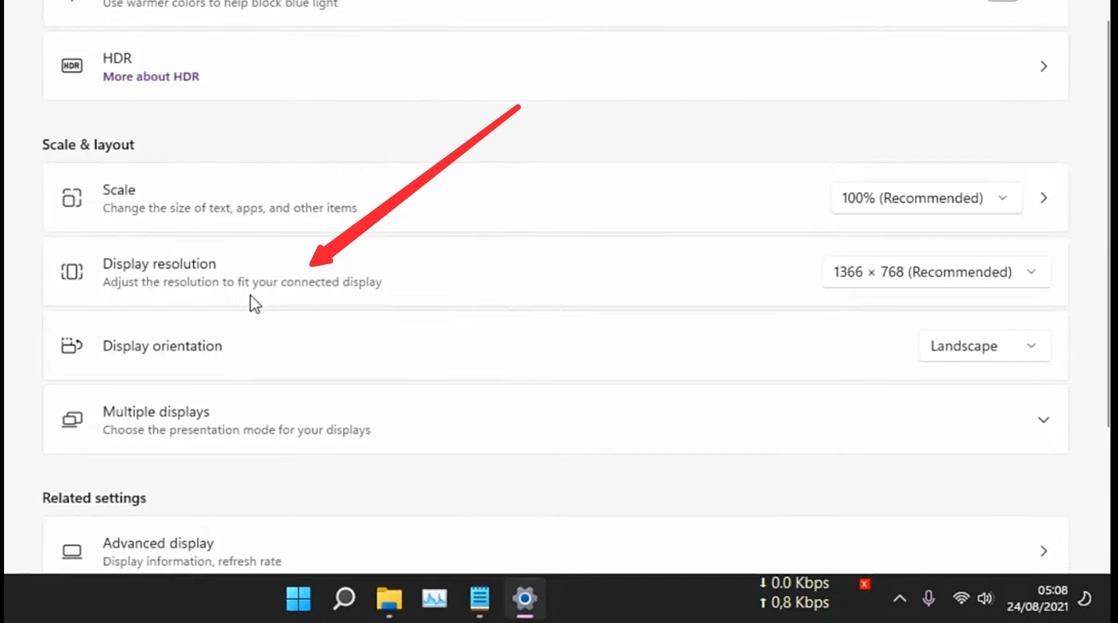1118x623 pixels.
Task: Click the date 24/08/2021 in taskbar
Action: (1037, 606)
